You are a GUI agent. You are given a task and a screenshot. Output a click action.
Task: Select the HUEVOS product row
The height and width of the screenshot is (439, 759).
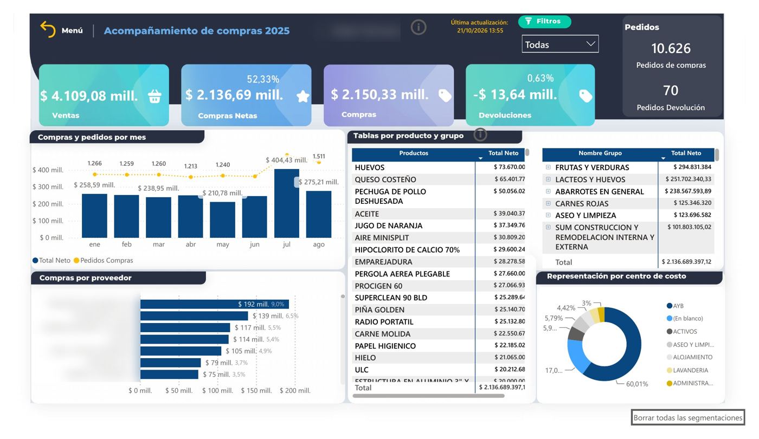coord(440,167)
